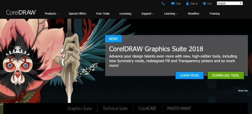This screenshot has height=114, width=252.
Task: Switch to the Technical Suite tab
Action: pyautogui.click(x=115, y=109)
